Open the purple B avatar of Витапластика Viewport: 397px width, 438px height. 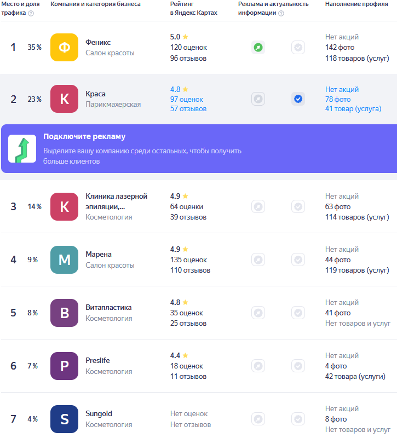64,313
